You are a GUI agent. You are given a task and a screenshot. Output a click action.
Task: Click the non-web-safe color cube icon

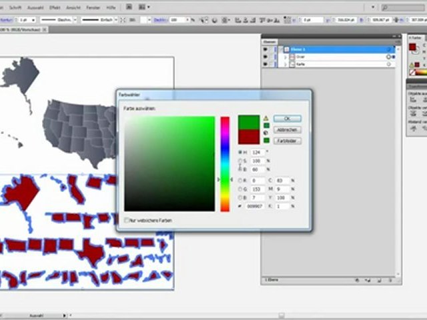point(266,133)
